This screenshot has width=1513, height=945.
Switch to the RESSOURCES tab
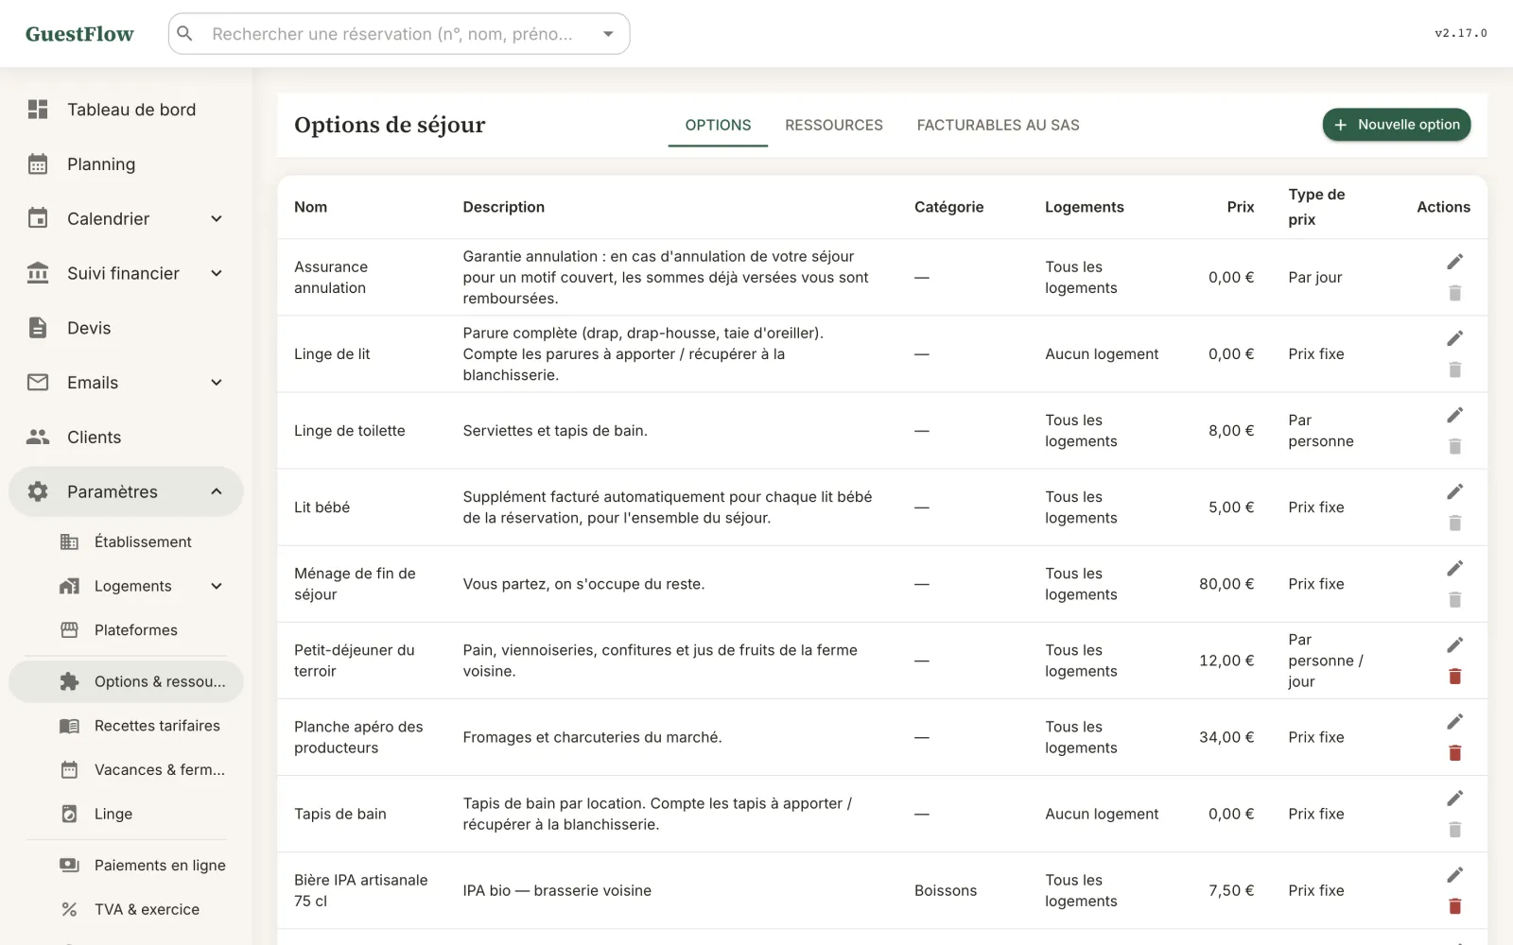(833, 125)
